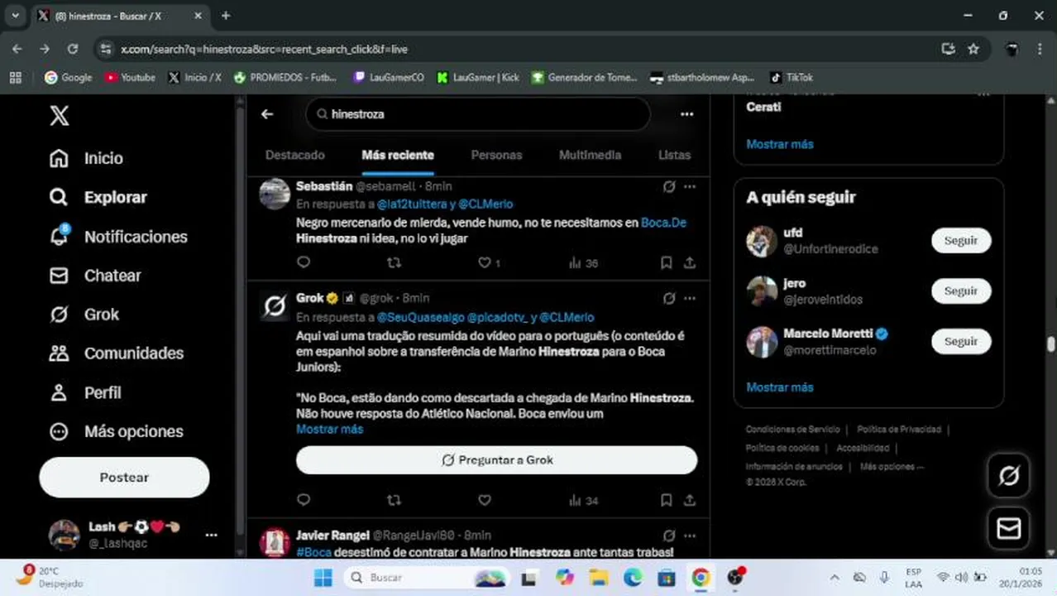Share Grok's post
Viewport: 1057px width, 596px height.
coord(689,500)
